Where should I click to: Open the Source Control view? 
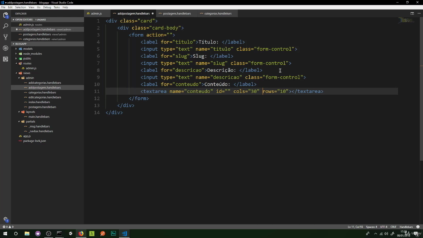click(x=5, y=37)
